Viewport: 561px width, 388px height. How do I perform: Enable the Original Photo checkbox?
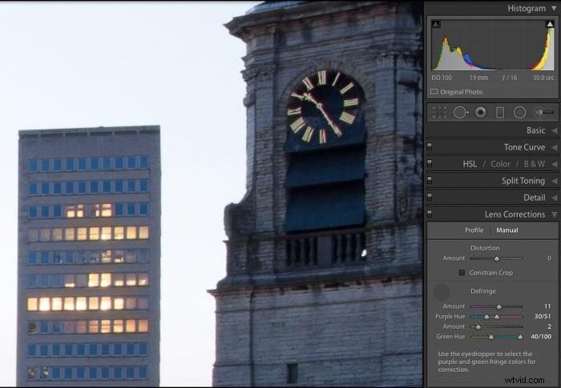click(x=434, y=92)
